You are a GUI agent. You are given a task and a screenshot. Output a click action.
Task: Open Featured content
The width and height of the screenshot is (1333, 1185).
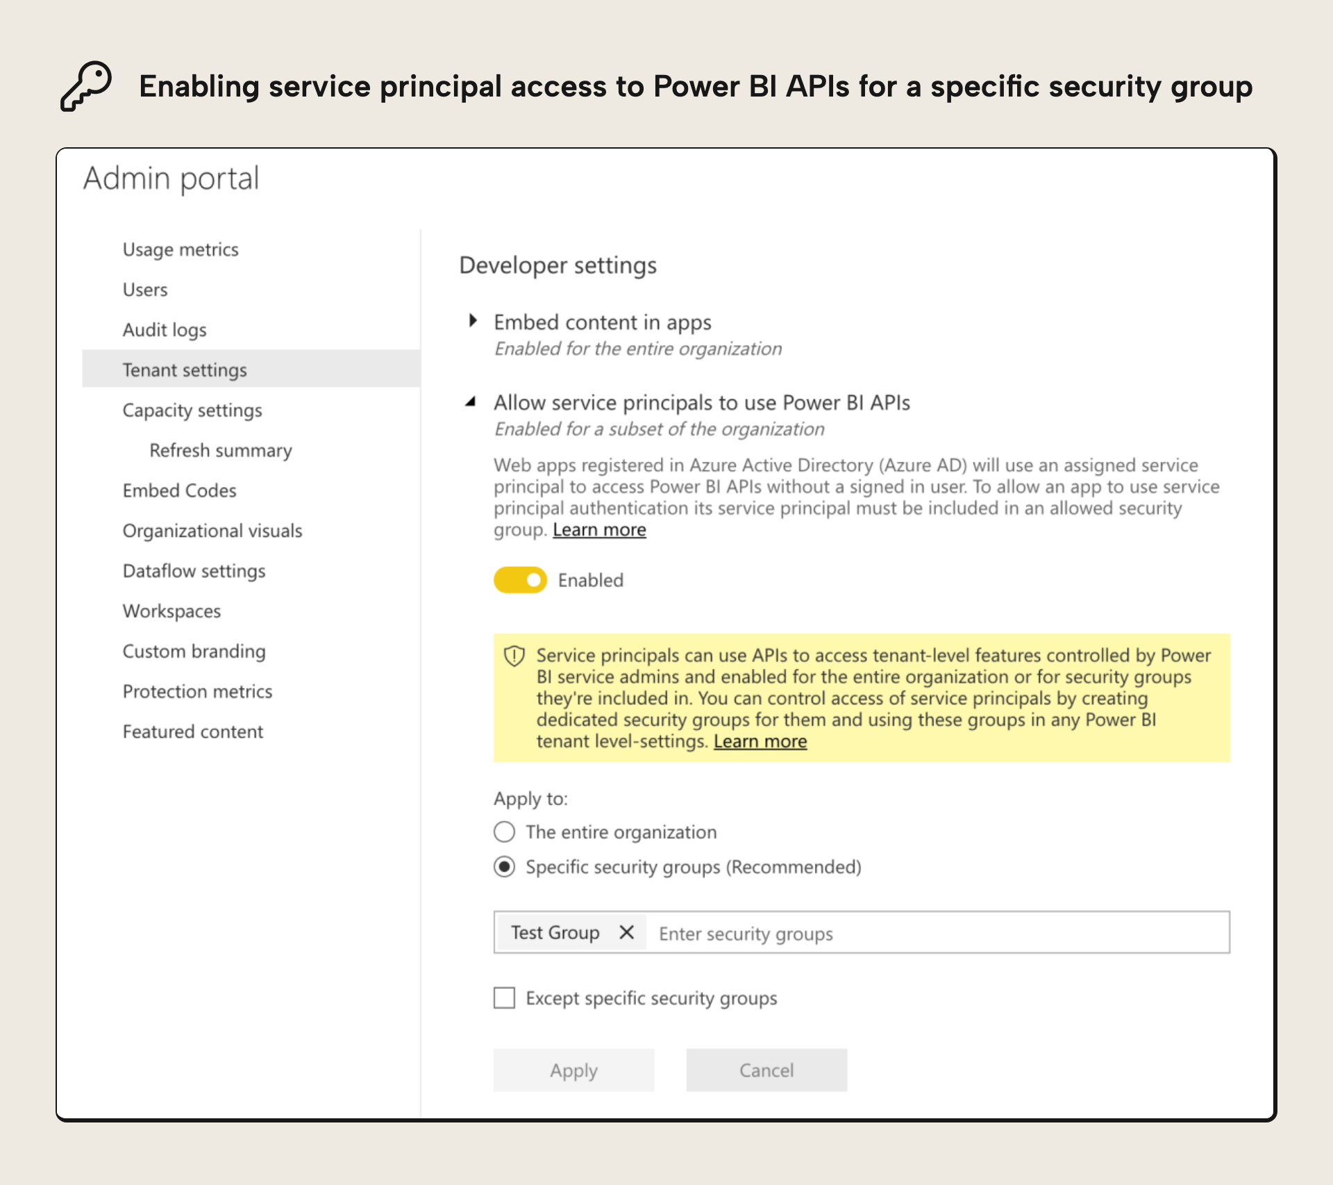[x=192, y=731]
